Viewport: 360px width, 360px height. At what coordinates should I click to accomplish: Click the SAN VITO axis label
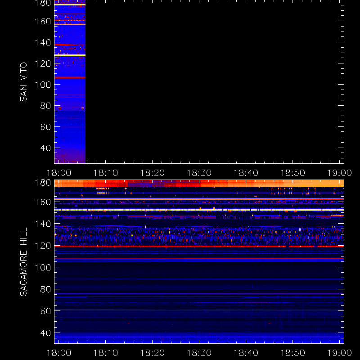[x=23, y=82]
